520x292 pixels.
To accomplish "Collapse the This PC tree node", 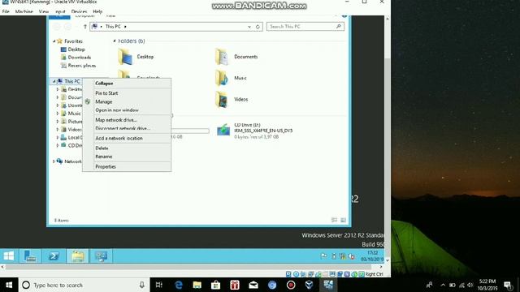I will [54, 81].
